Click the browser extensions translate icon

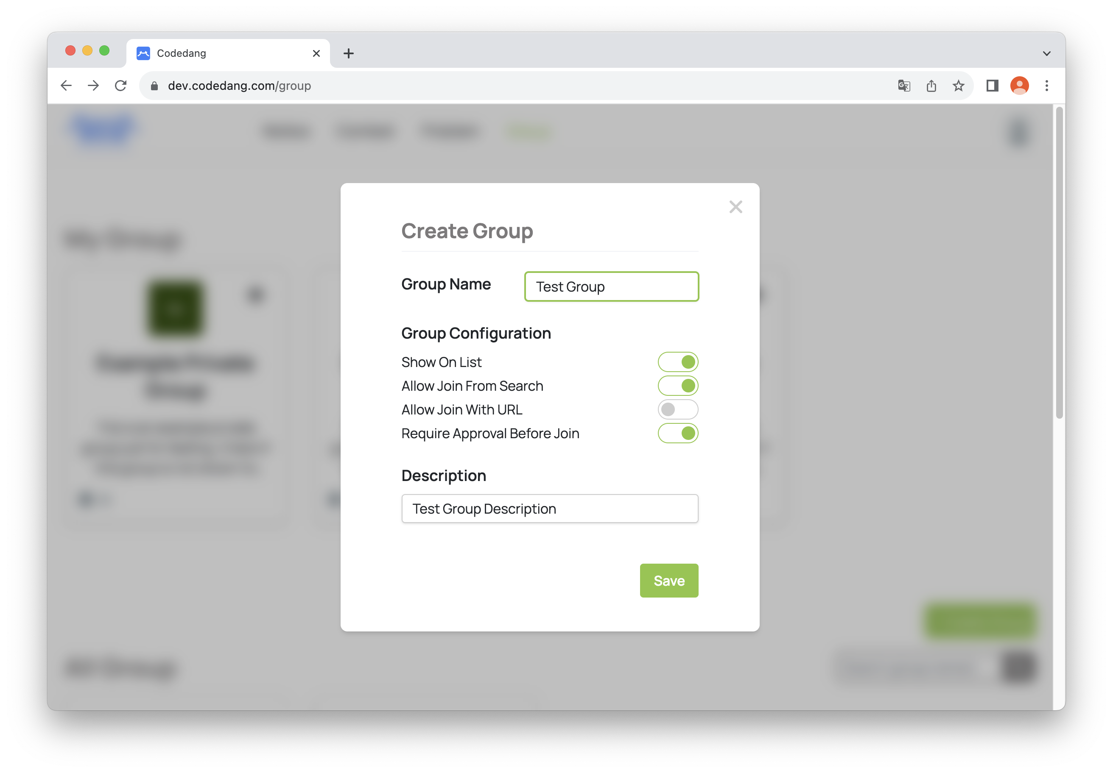(904, 84)
